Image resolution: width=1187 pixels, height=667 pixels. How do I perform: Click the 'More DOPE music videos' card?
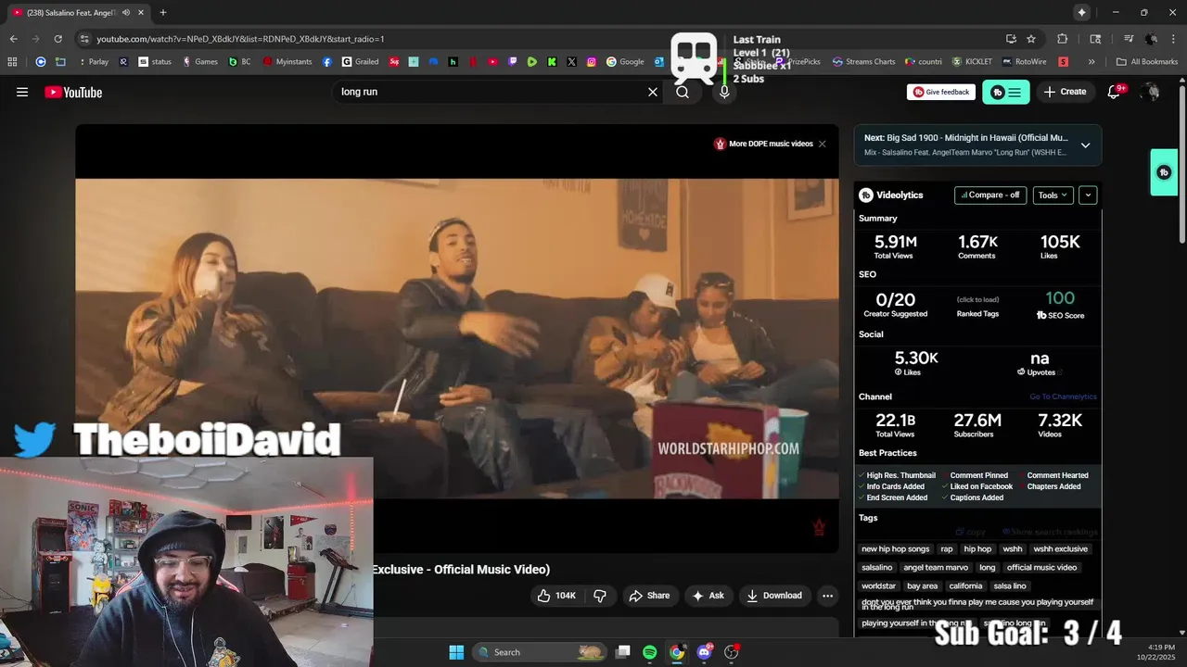coord(762,144)
